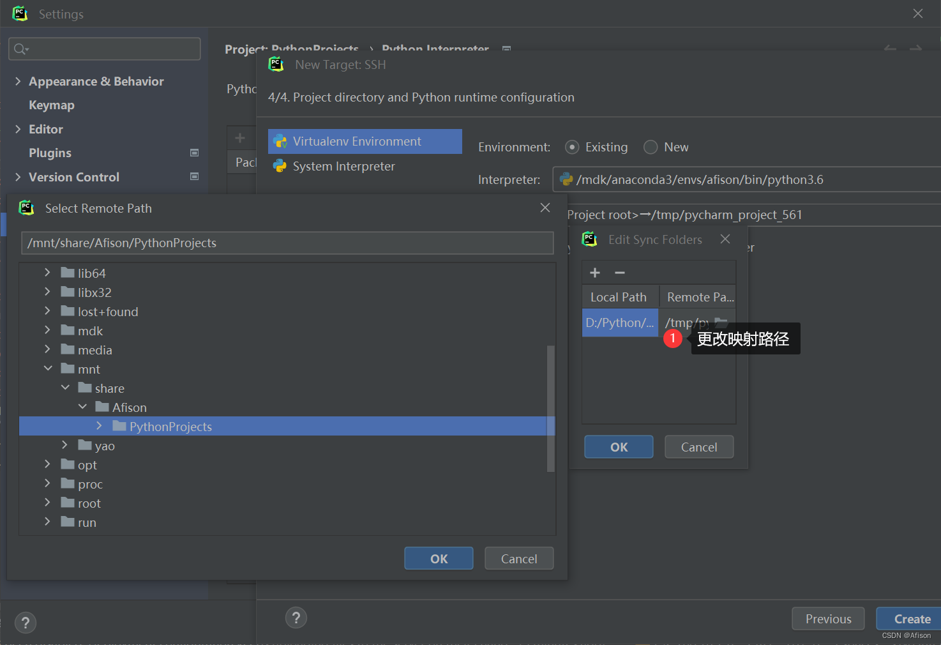The height and width of the screenshot is (645, 941).
Task: Expand the mdk folder
Action: [47, 330]
